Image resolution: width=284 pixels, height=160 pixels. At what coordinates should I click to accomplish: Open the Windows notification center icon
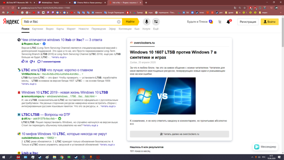click(279, 157)
